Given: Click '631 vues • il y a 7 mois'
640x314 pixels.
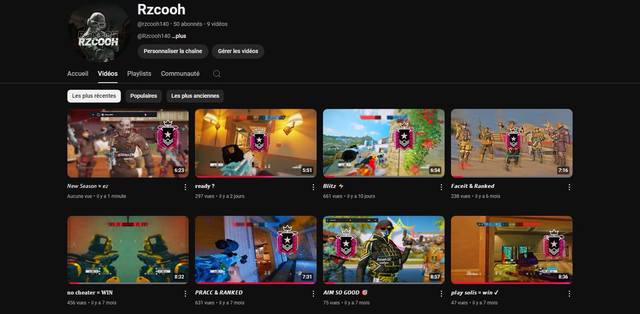Looking at the screenshot, I should coord(220,303).
